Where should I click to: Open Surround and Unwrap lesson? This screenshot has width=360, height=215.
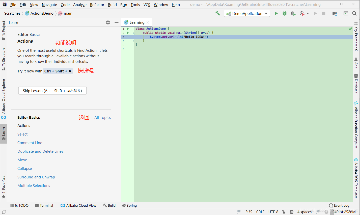click(x=36, y=177)
